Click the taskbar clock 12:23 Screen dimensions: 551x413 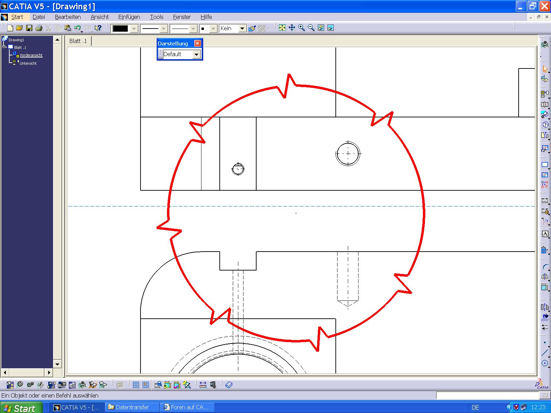point(538,407)
